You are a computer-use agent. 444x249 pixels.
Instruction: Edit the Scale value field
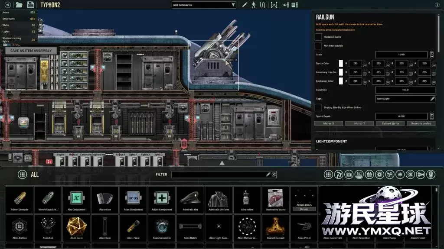point(401,54)
